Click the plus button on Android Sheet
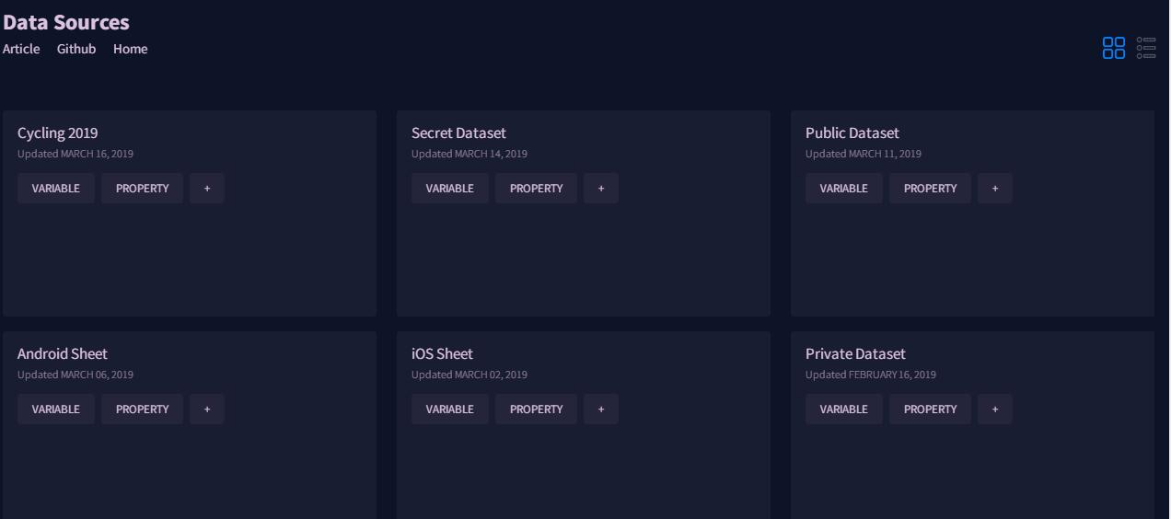The height and width of the screenshot is (519, 1171). (x=207, y=409)
